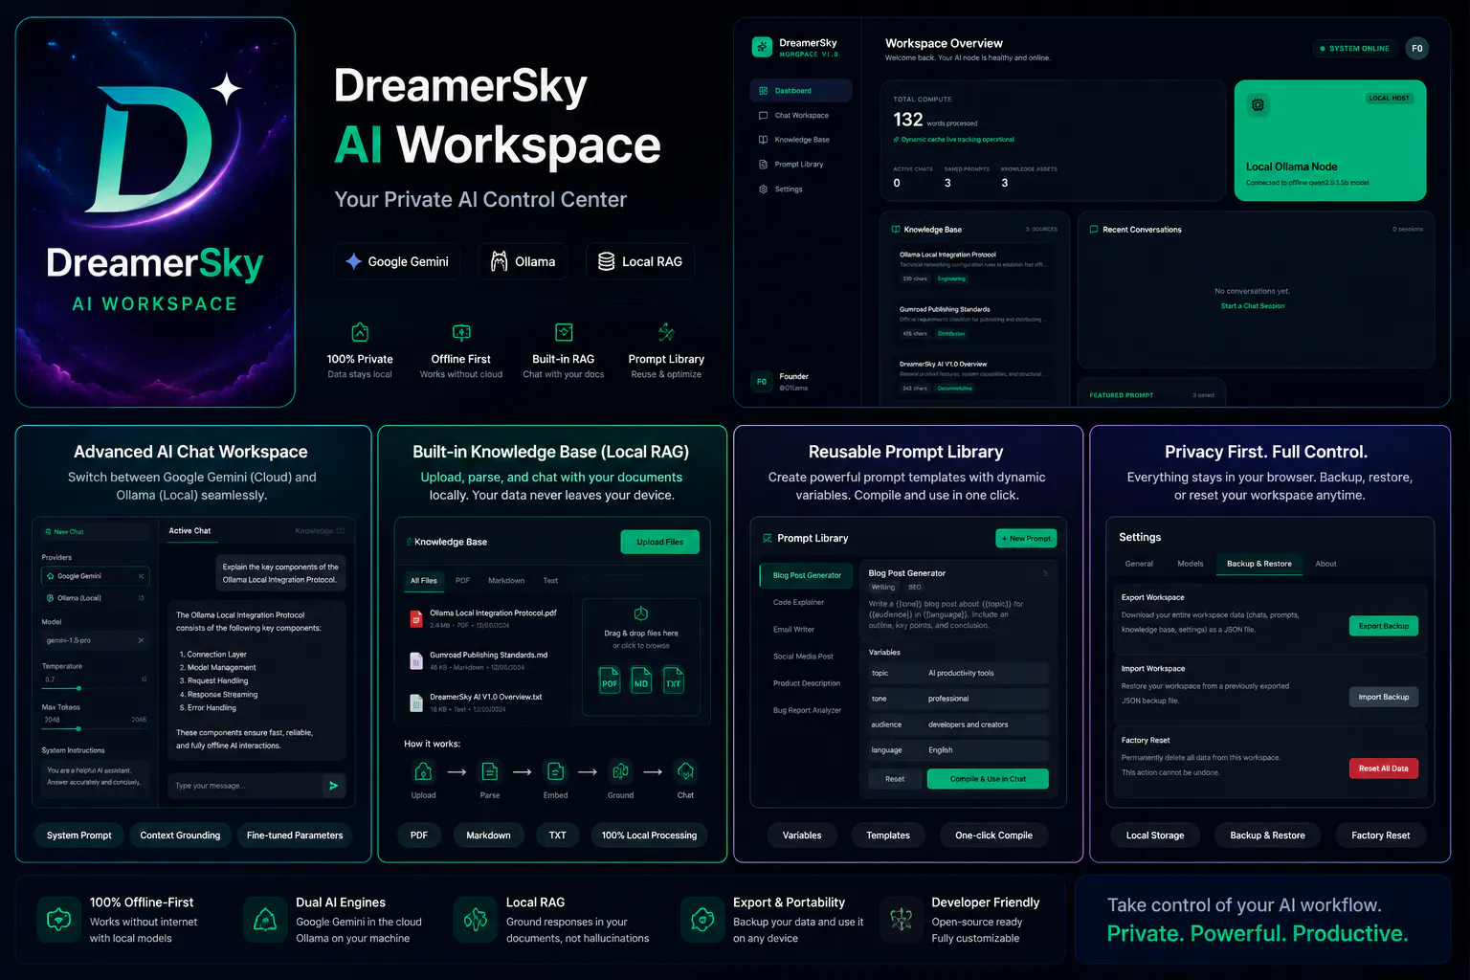The height and width of the screenshot is (980, 1470).
Task: Click the Google Gemini badge icon
Action: (354, 261)
